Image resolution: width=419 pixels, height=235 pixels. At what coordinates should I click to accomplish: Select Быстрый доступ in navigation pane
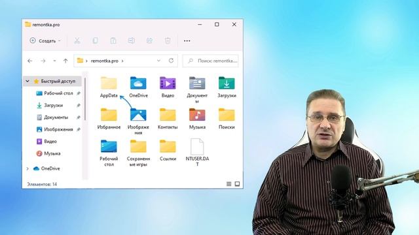point(52,81)
